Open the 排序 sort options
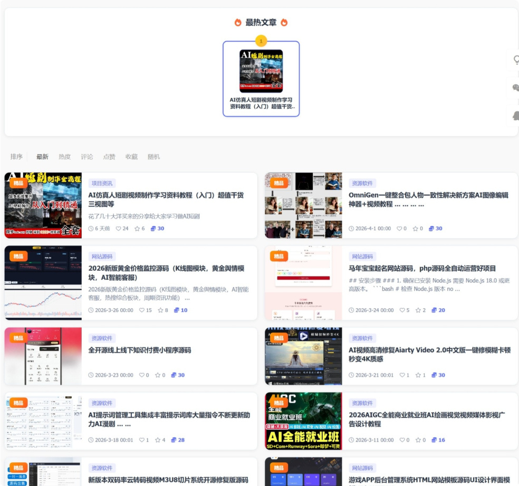Viewport: 519px width, 486px height. [16, 156]
